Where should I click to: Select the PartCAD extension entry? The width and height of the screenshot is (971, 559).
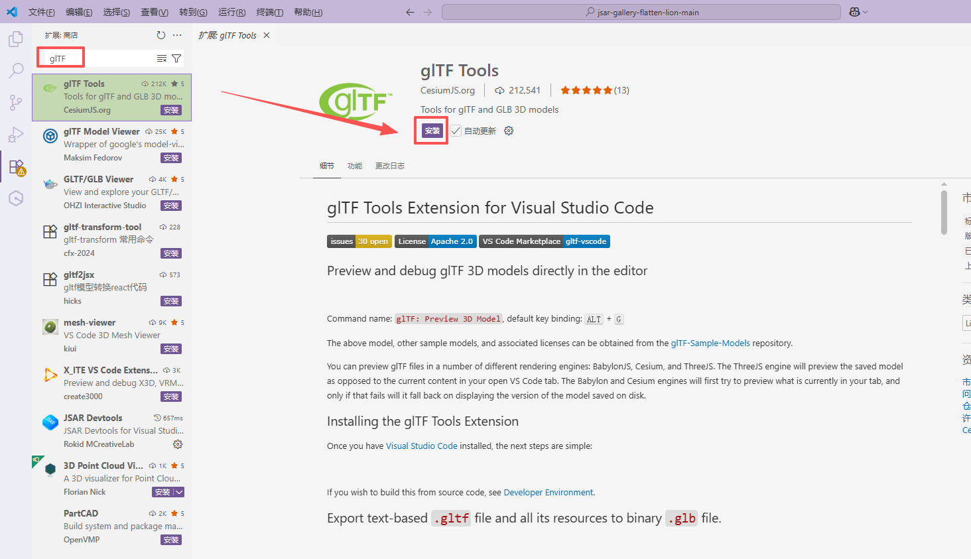coord(111,527)
